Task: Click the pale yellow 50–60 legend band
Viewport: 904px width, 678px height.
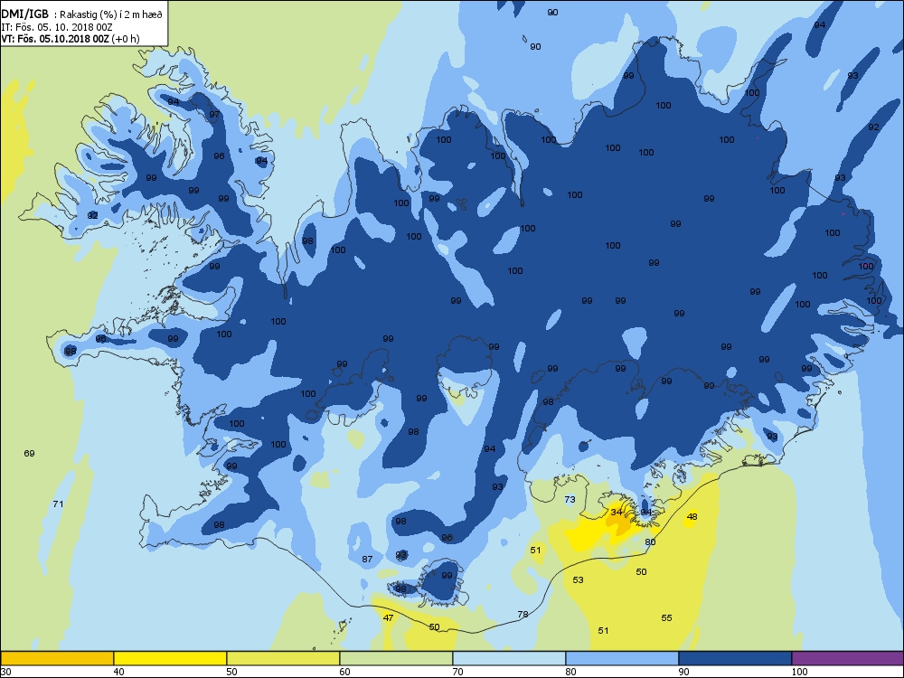Action: coord(283,658)
